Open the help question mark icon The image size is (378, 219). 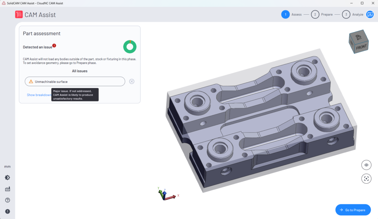tap(7, 200)
